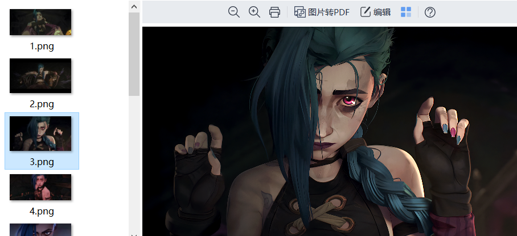This screenshot has width=517, height=236.
Task: Select the 4.png thumbnail image
Action: [40, 187]
